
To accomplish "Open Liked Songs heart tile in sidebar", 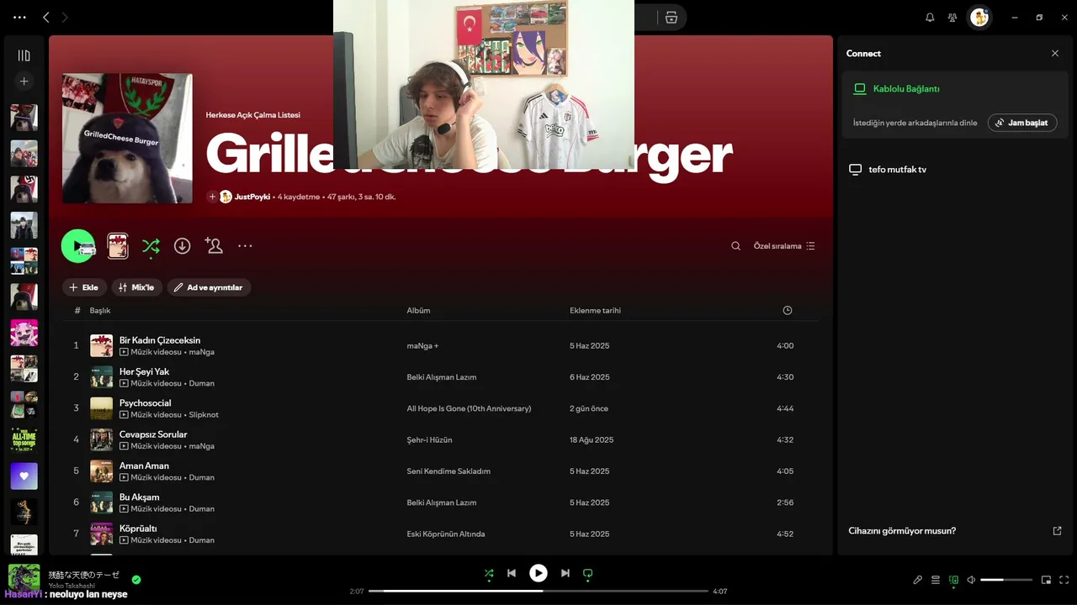I will pos(24,476).
